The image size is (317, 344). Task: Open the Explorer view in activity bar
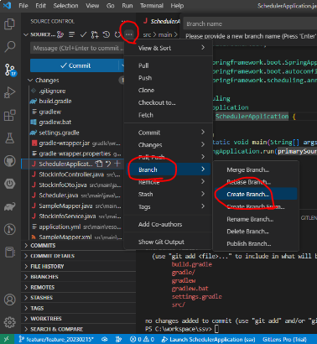click(10, 24)
